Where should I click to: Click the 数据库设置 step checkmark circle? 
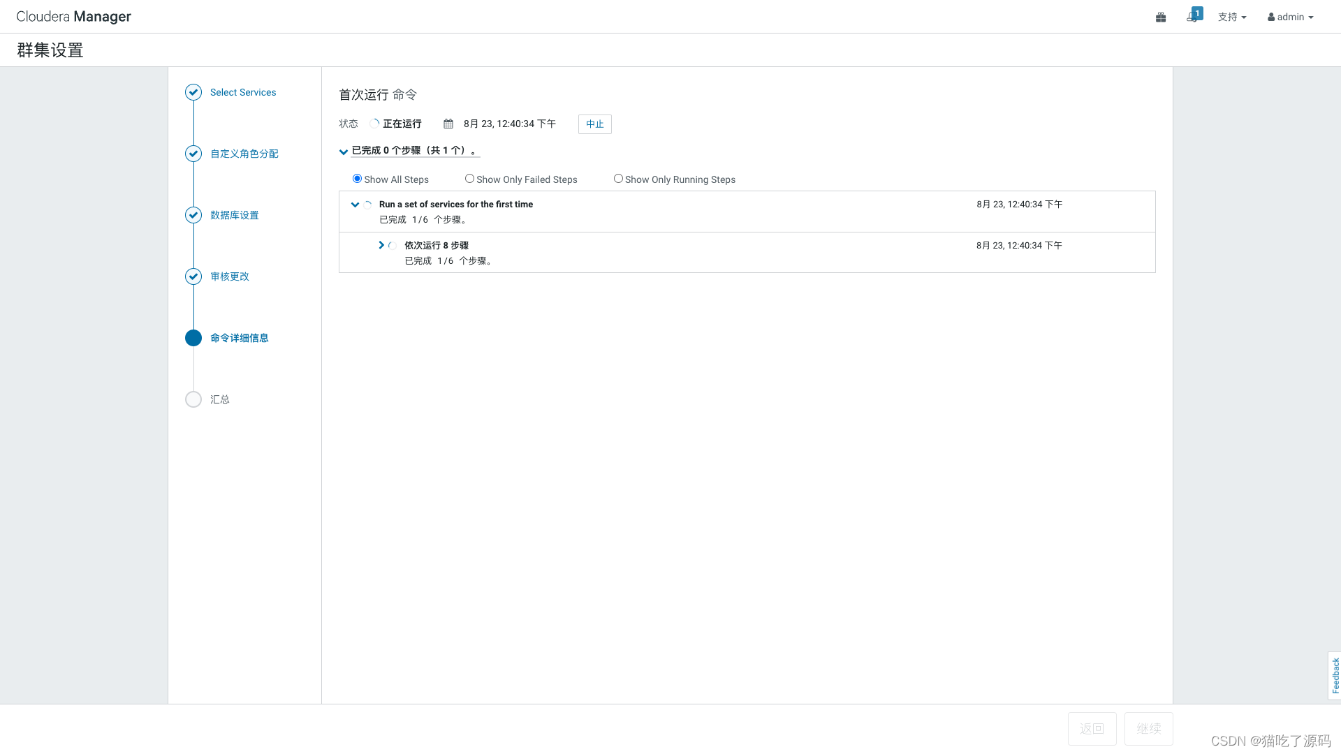coord(193,215)
